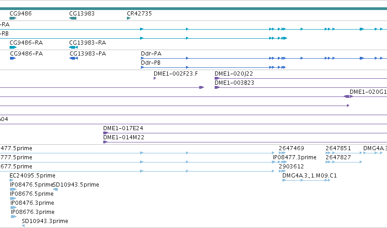Click the CR42735 gene arrow glyph
Image resolution: width=387 pixels, height=228 pixels.
pyautogui.click(x=129, y=18)
